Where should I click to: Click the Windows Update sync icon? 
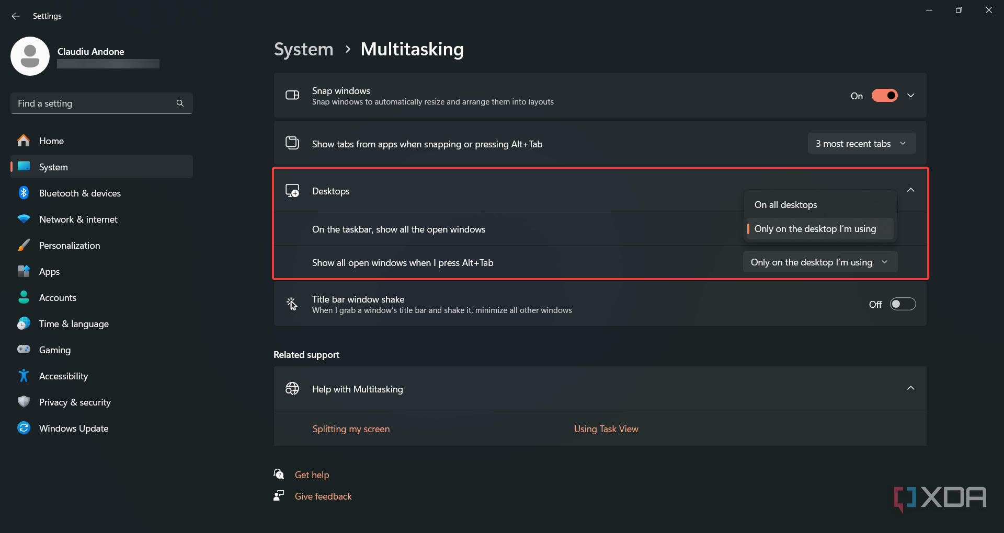click(x=24, y=428)
